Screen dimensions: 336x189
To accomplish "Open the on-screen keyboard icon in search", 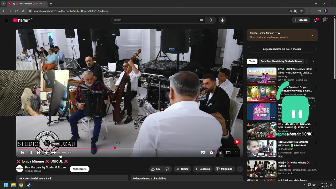I will tap(201, 20).
